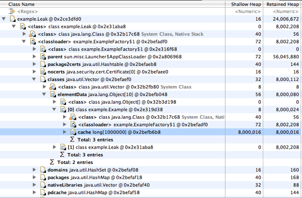Sort by the Retained Heap column header
The height and width of the screenshot is (198, 302).
click(283, 4)
